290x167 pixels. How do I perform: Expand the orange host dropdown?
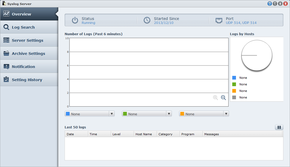click(x=226, y=114)
